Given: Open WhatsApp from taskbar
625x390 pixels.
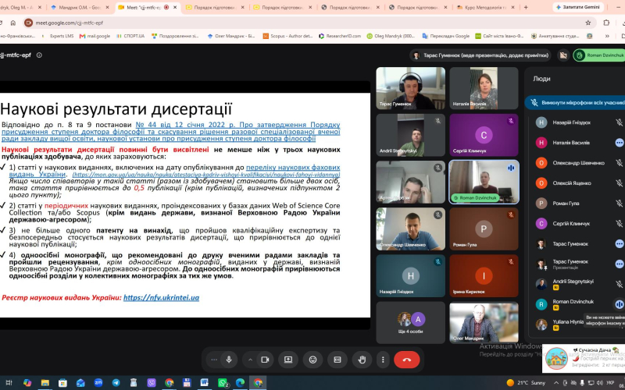Looking at the screenshot, I should [x=223, y=383].
